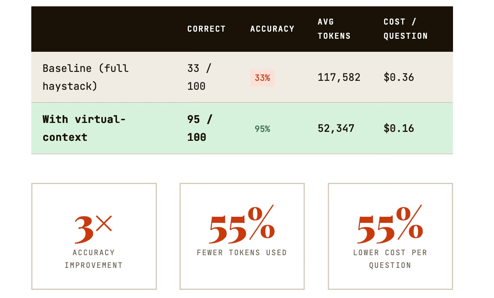
Task: Click the 55% above FEWER TOKENS USED
Action: pos(242,223)
